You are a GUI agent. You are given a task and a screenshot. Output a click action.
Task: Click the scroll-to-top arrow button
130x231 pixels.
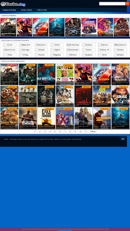[123, 139]
